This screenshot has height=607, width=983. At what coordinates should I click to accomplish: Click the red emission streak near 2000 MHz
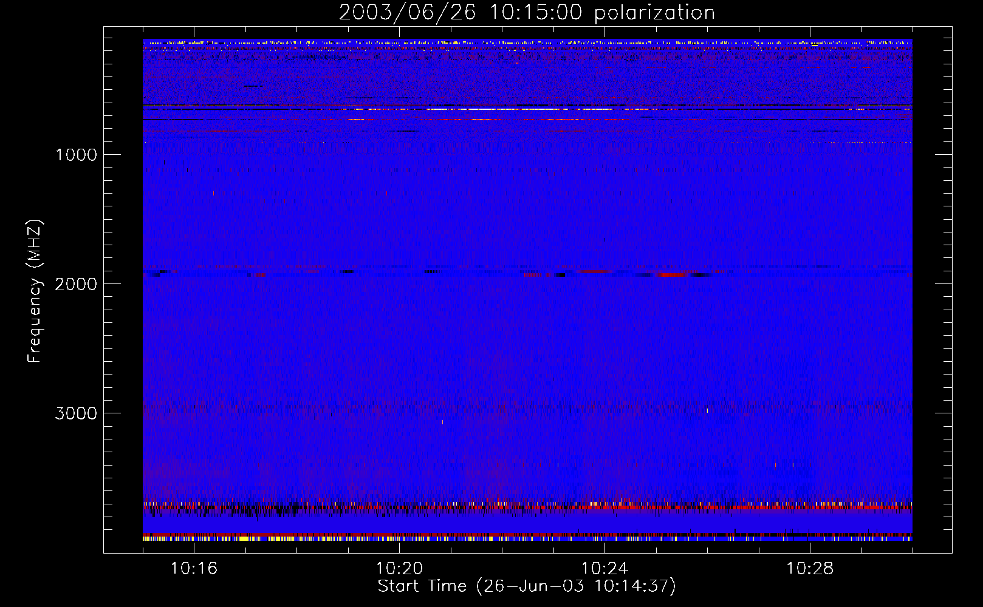671,274
